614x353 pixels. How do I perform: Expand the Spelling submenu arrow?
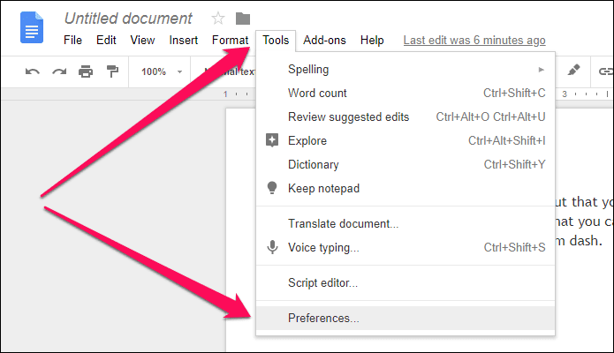(542, 70)
